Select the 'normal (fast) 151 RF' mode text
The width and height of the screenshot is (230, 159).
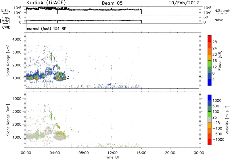[47, 28]
